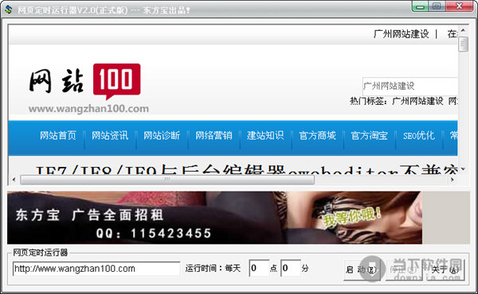The width and height of the screenshot is (478, 294).
Task: Click 广州网站建设 hot tag link
Action: click(417, 101)
